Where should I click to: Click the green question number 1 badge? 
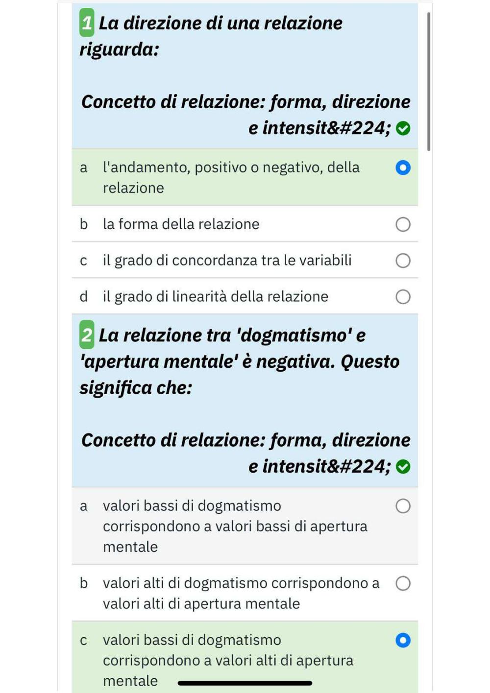[87, 23]
